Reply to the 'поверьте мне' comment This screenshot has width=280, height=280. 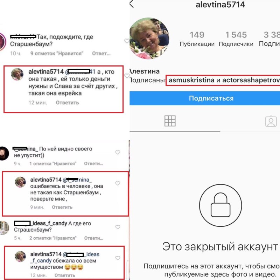(62, 207)
